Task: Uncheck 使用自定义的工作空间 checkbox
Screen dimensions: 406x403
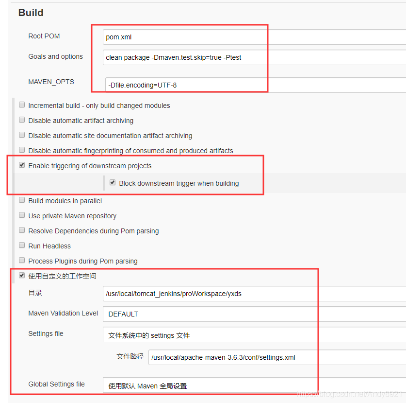Action: [x=22, y=275]
